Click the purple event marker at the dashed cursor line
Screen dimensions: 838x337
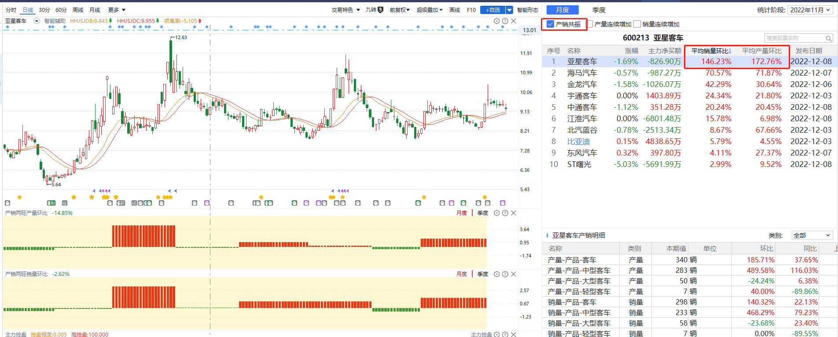[207, 203]
